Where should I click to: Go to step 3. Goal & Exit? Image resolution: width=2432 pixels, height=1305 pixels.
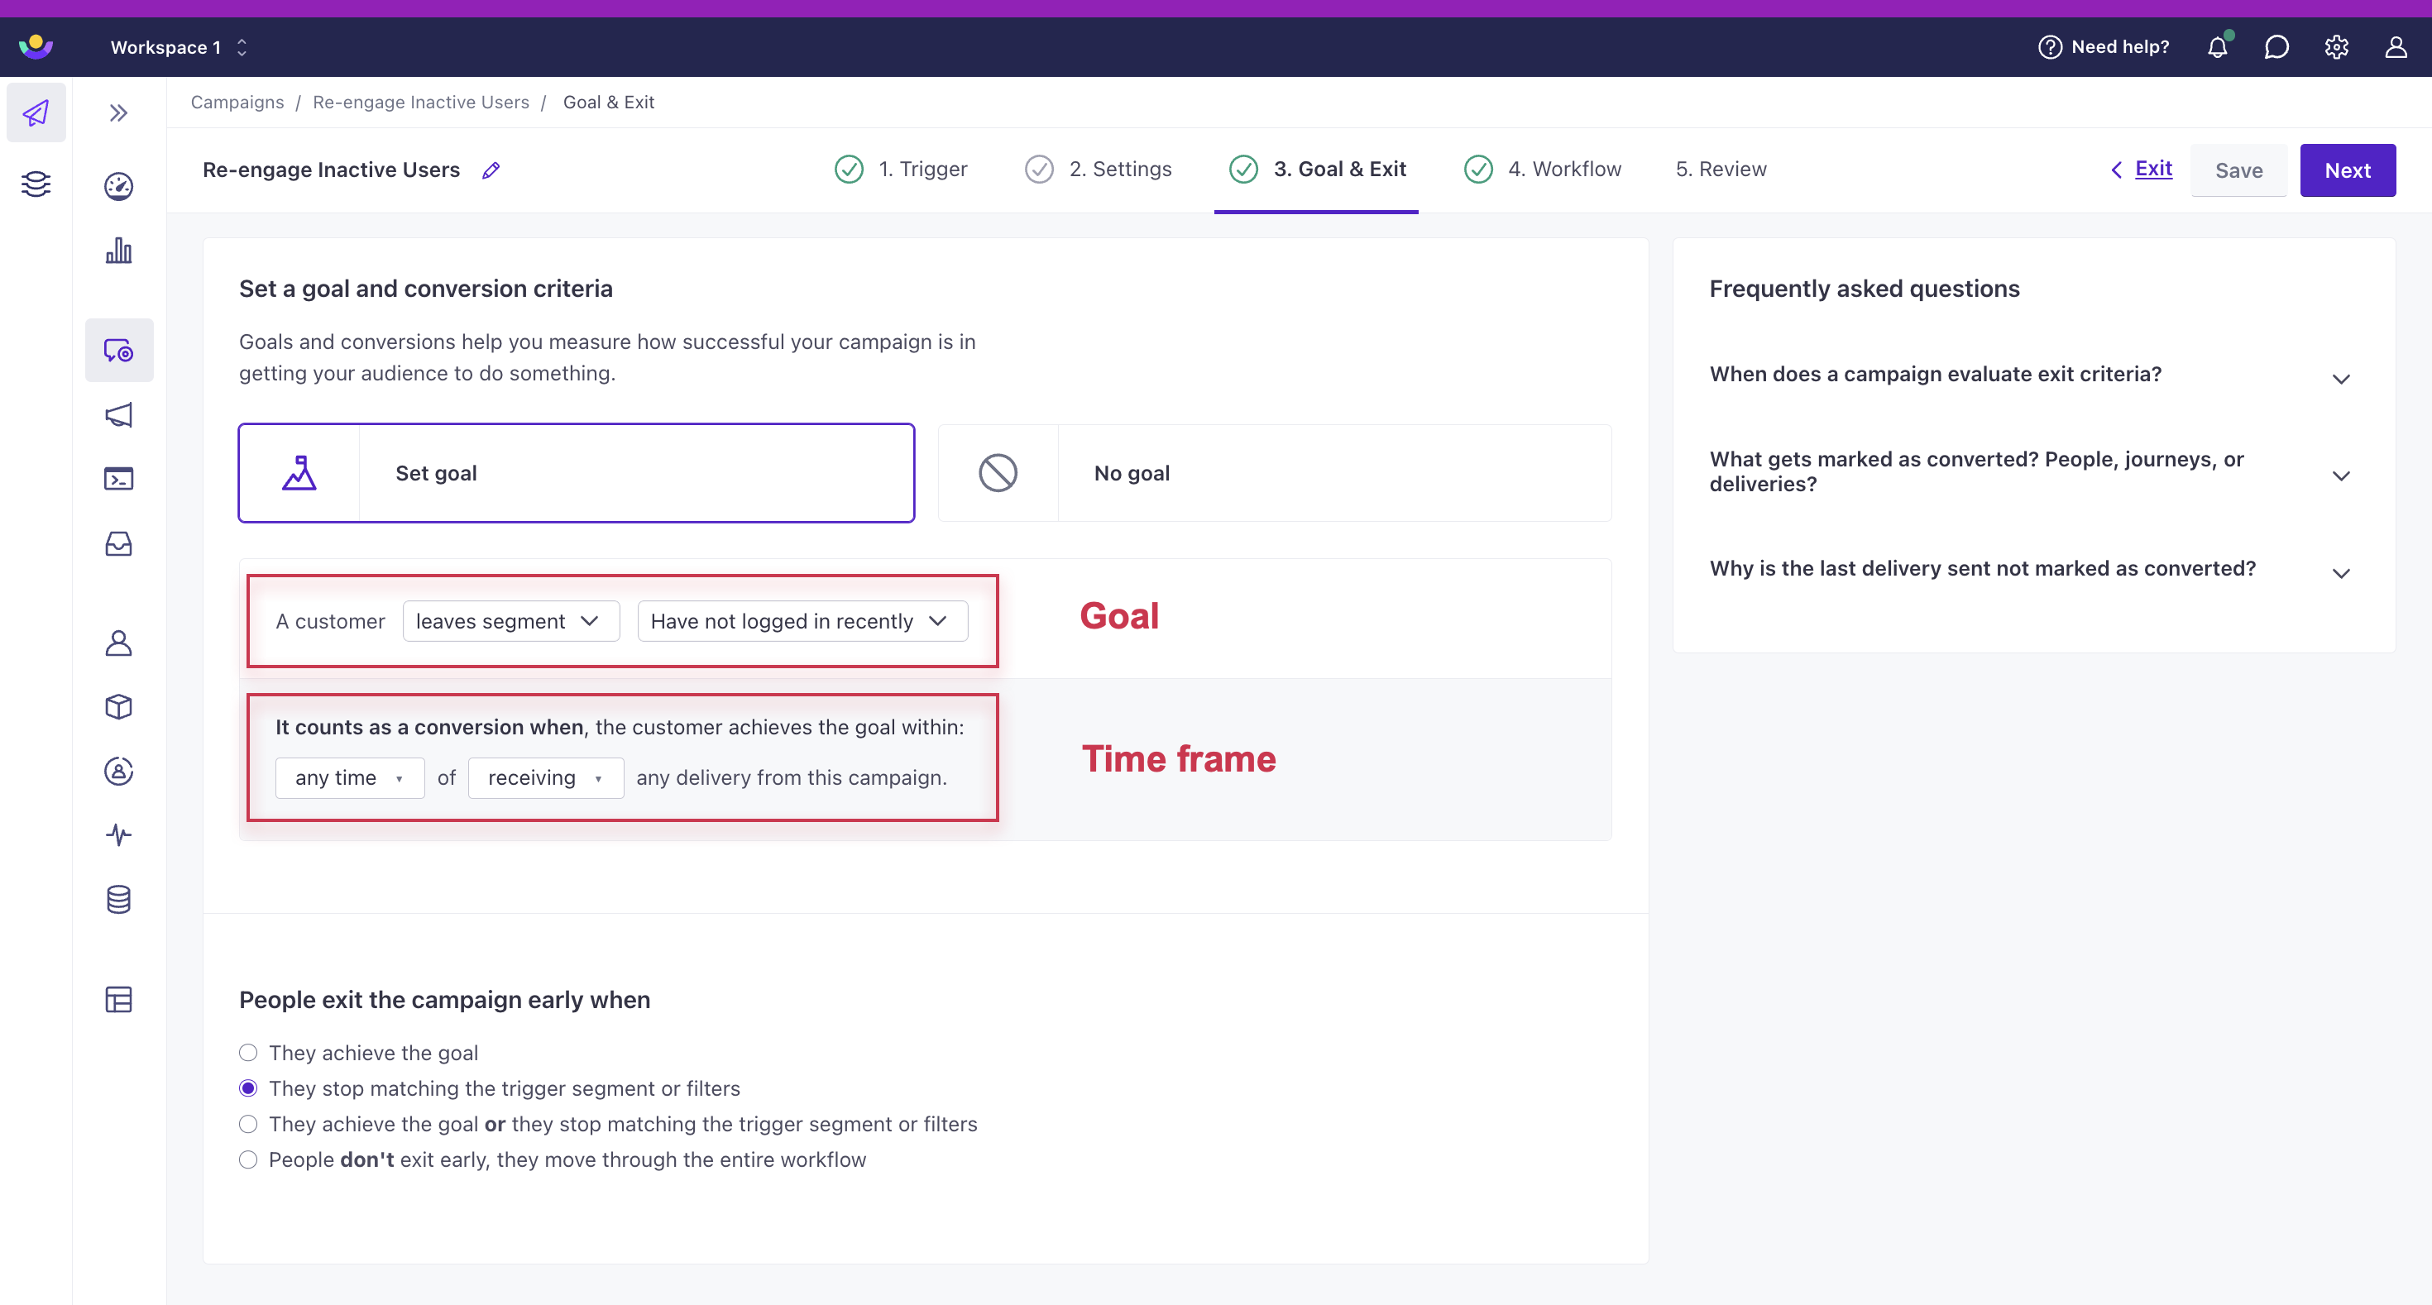point(1318,170)
